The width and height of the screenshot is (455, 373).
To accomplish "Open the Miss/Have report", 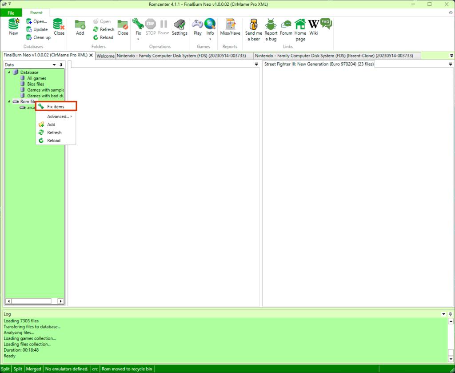I will (230, 27).
